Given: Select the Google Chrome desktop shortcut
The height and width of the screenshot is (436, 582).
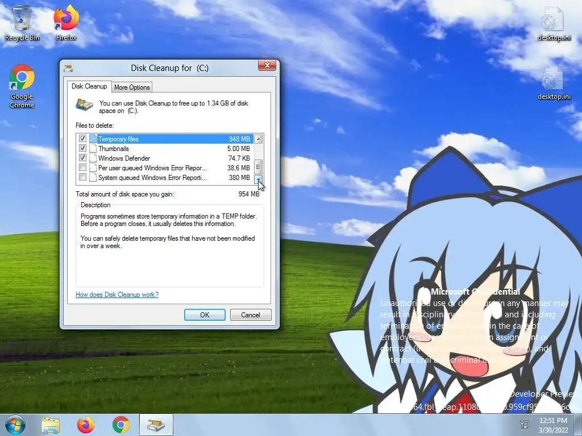Looking at the screenshot, I should 22,86.
